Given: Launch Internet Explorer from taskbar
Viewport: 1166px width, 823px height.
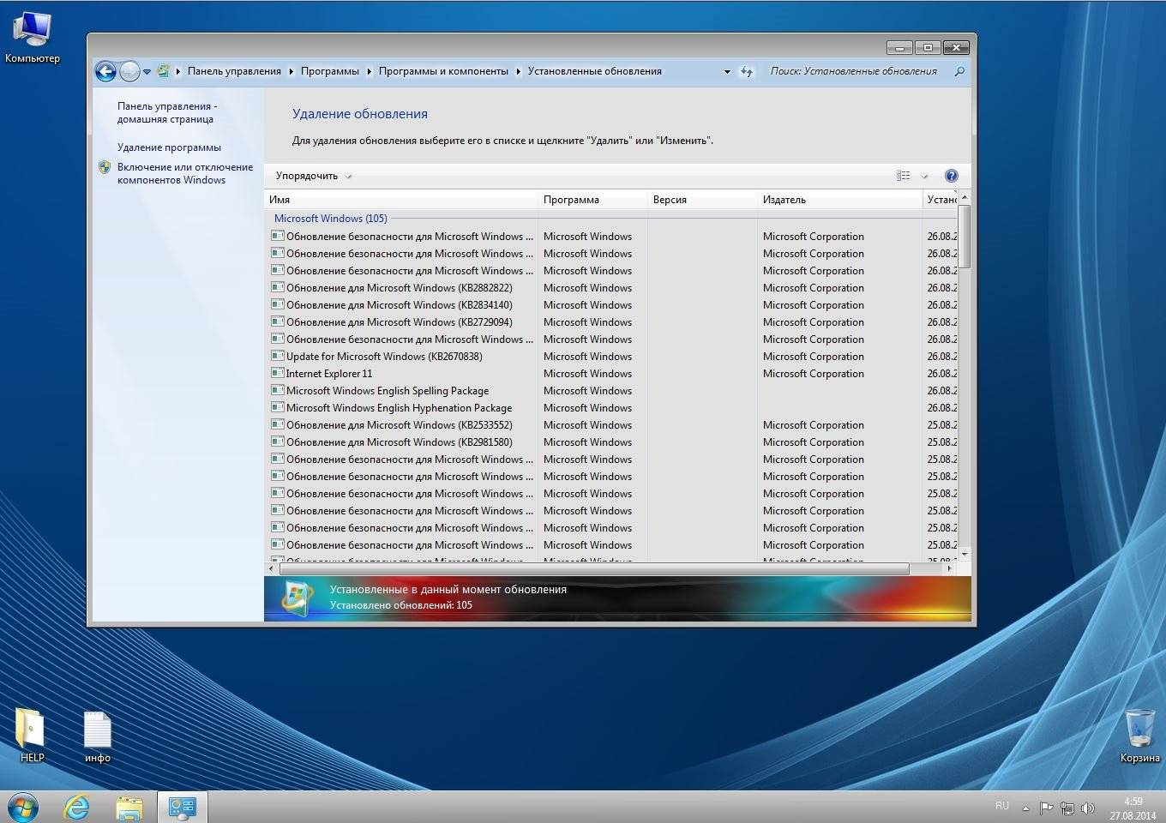Looking at the screenshot, I should point(77,807).
